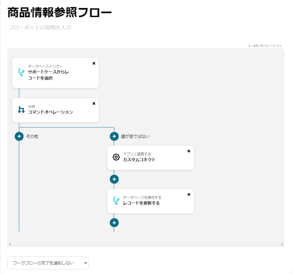Screen dimensions: 293x274
Task: Edit the 商品情報参照フロー title field
Action: (60, 13)
